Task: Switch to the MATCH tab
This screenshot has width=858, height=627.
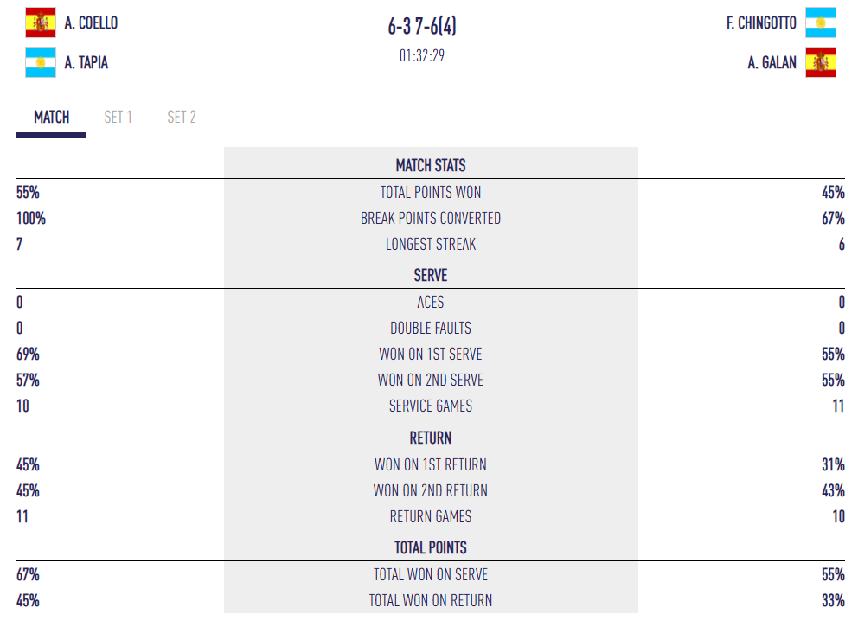Action: pos(52,117)
